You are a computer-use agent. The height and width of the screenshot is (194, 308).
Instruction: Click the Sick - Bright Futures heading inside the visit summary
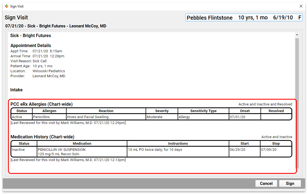pos(31,36)
